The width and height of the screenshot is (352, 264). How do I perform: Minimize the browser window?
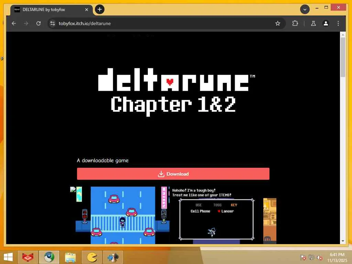click(x=317, y=8)
